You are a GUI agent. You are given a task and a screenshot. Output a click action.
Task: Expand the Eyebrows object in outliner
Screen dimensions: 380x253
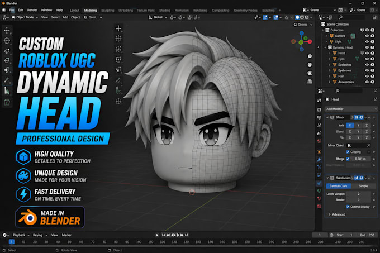tap(329, 70)
